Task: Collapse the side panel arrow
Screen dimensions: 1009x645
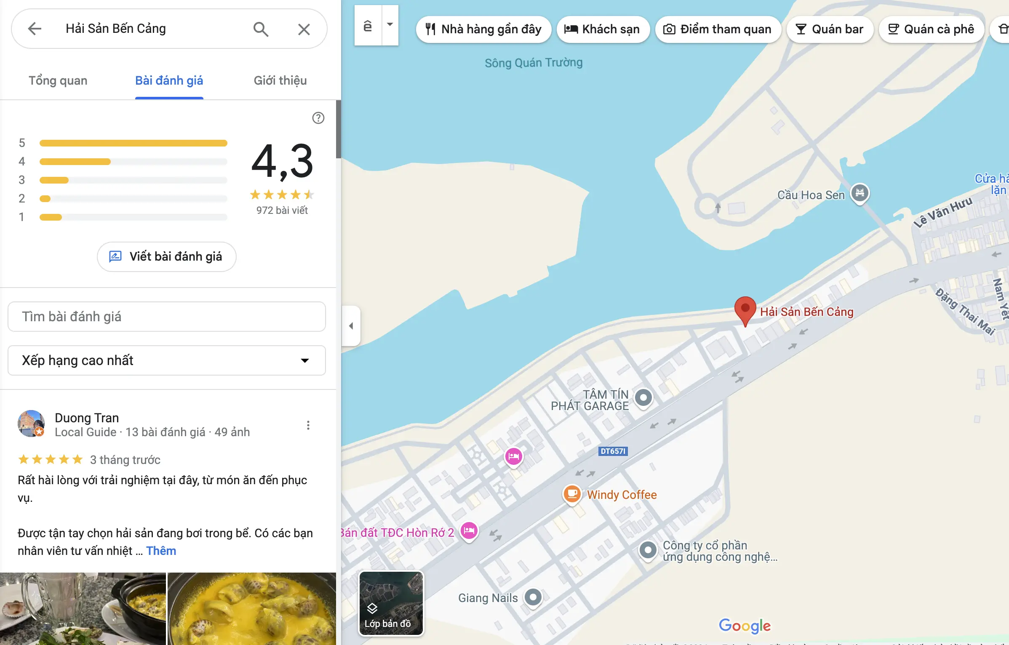Action: point(351,326)
